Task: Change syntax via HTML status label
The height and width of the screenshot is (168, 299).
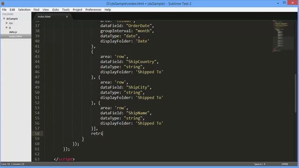Action: (285, 164)
